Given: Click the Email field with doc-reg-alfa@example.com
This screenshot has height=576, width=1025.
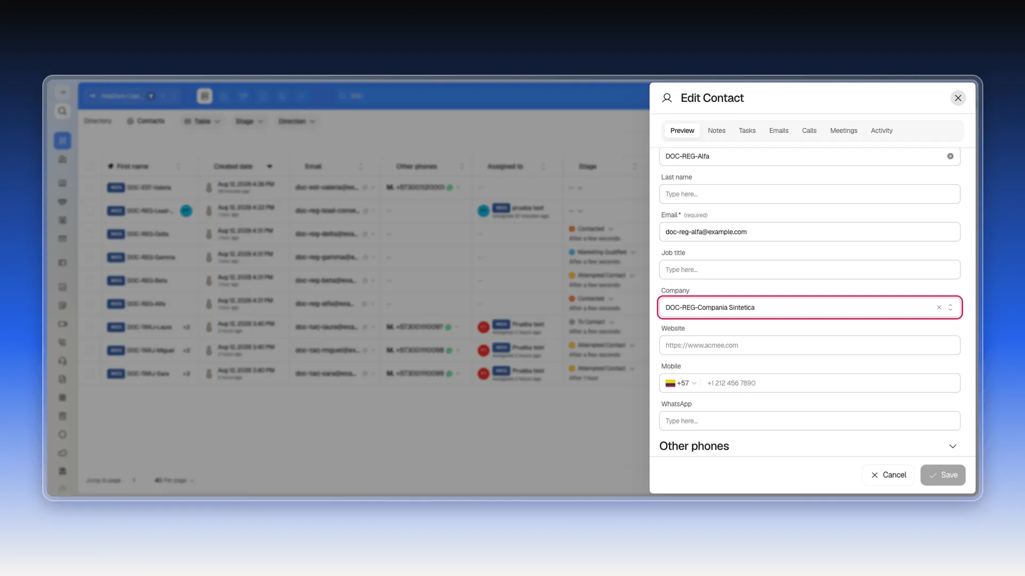Looking at the screenshot, I should [809, 232].
